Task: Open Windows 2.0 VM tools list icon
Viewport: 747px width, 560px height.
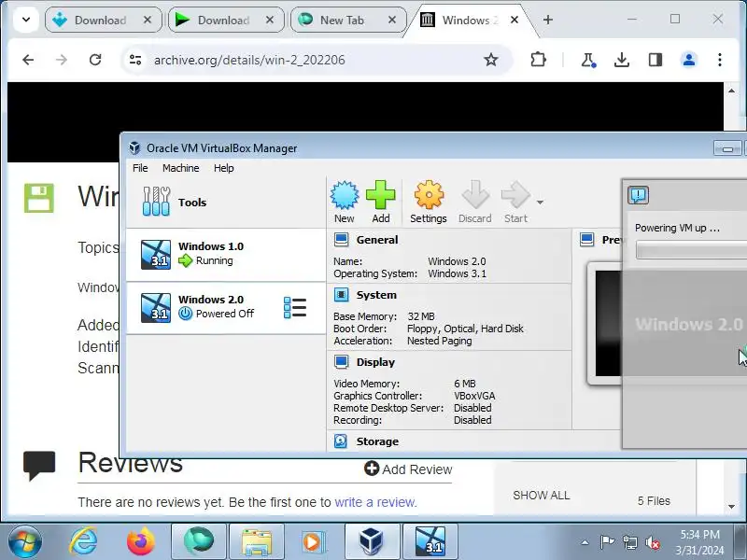Action: point(295,308)
